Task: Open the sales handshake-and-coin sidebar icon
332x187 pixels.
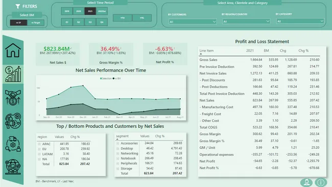Action: point(13,97)
